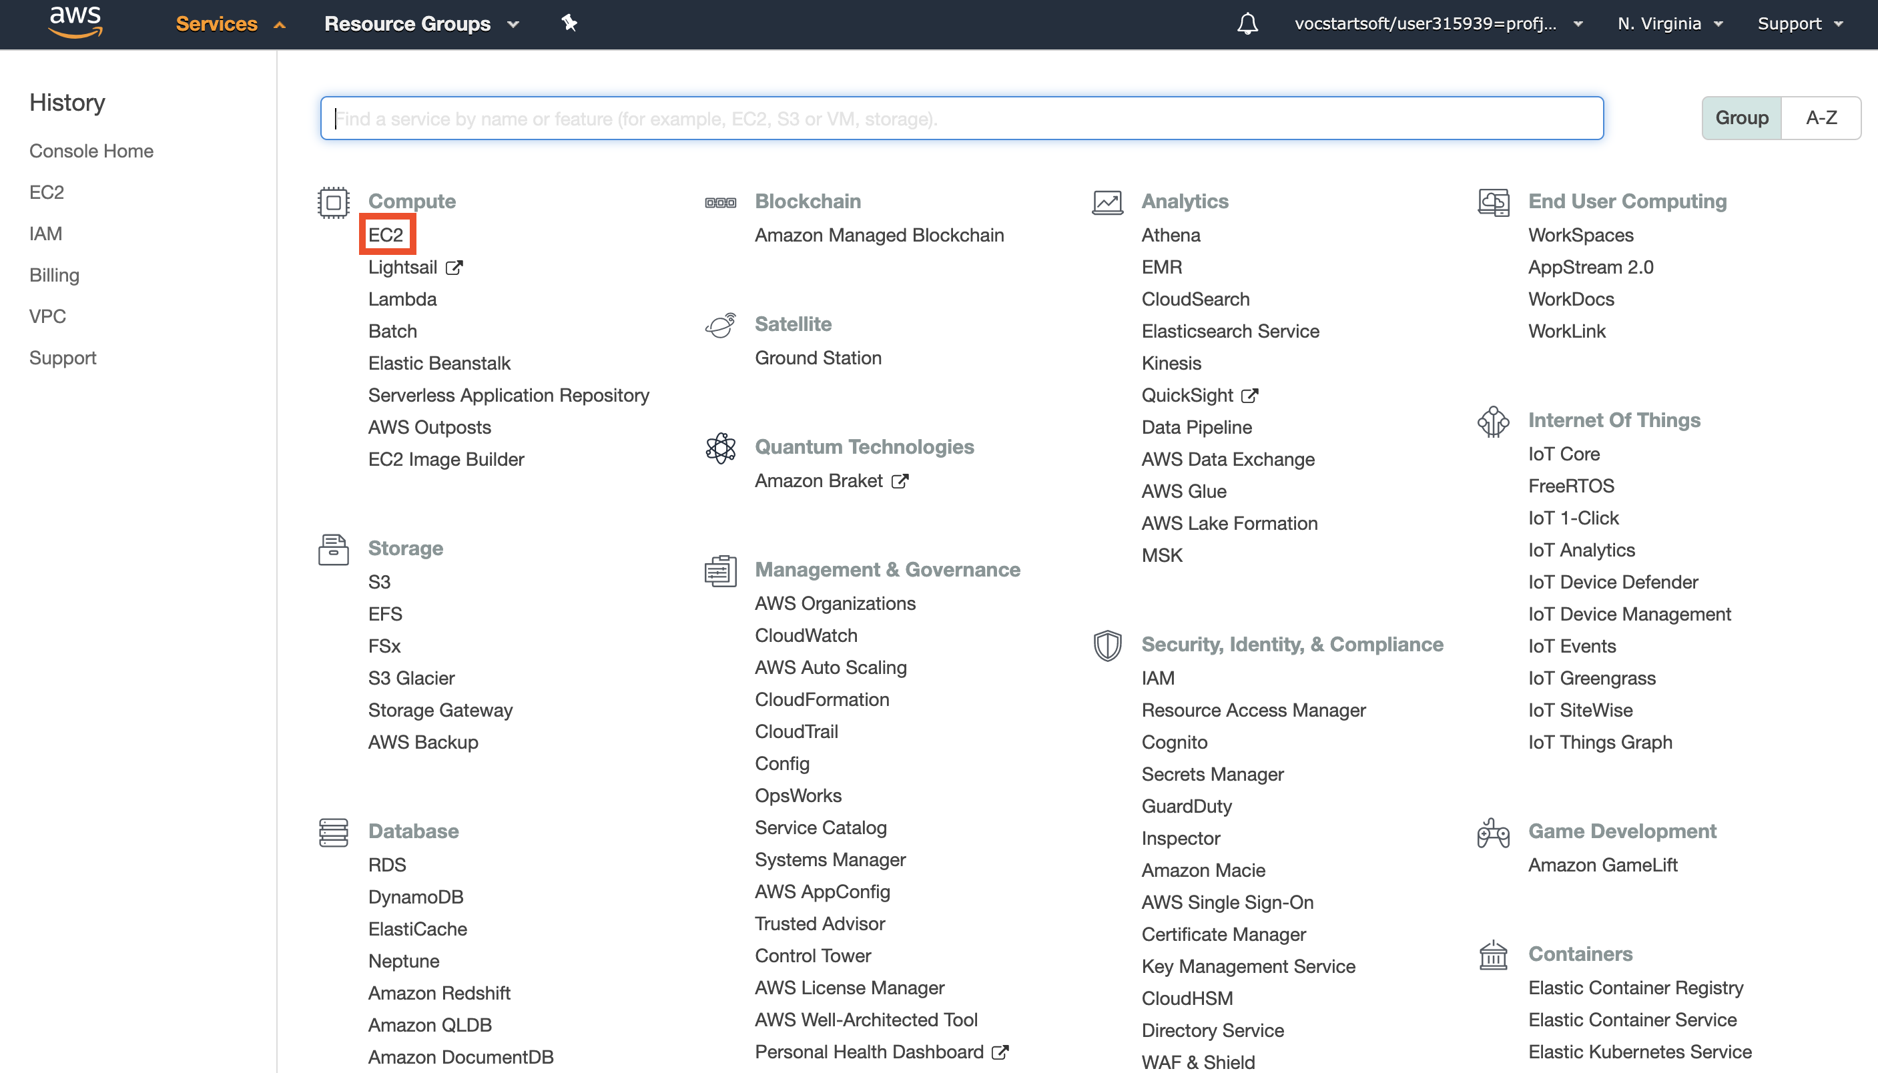Open the notifications bell icon
This screenshot has height=1073, width=1878.
pyautogui.click(x=1247, y=23)
